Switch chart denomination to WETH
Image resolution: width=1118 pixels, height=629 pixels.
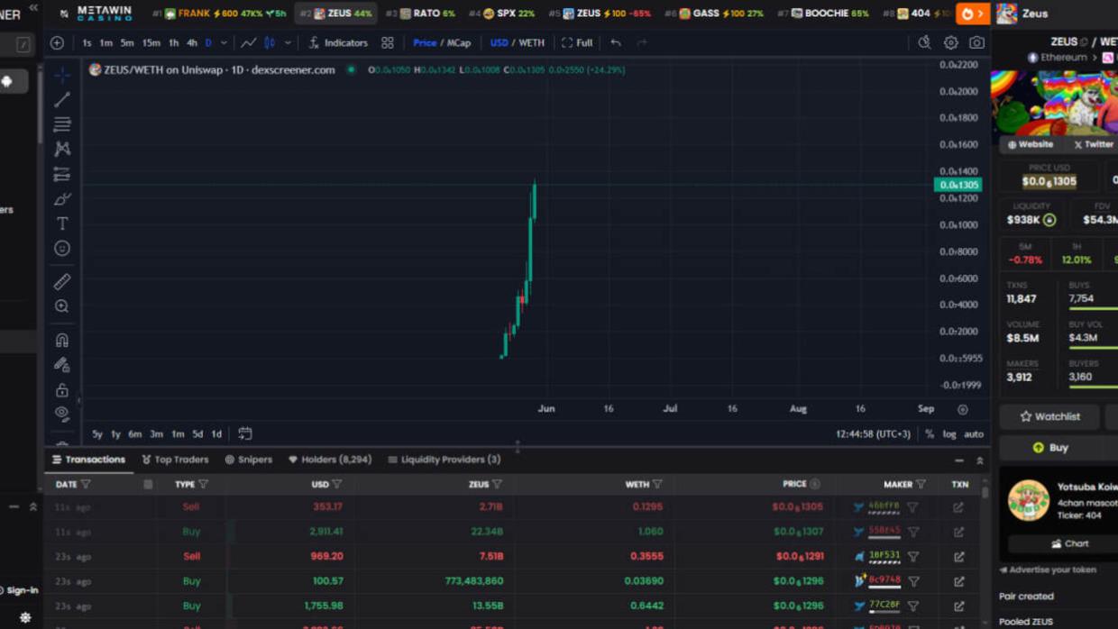click(531, 42)
